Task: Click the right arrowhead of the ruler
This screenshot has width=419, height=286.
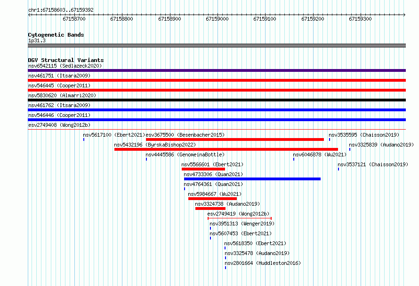Action: [x=404, y=15]
